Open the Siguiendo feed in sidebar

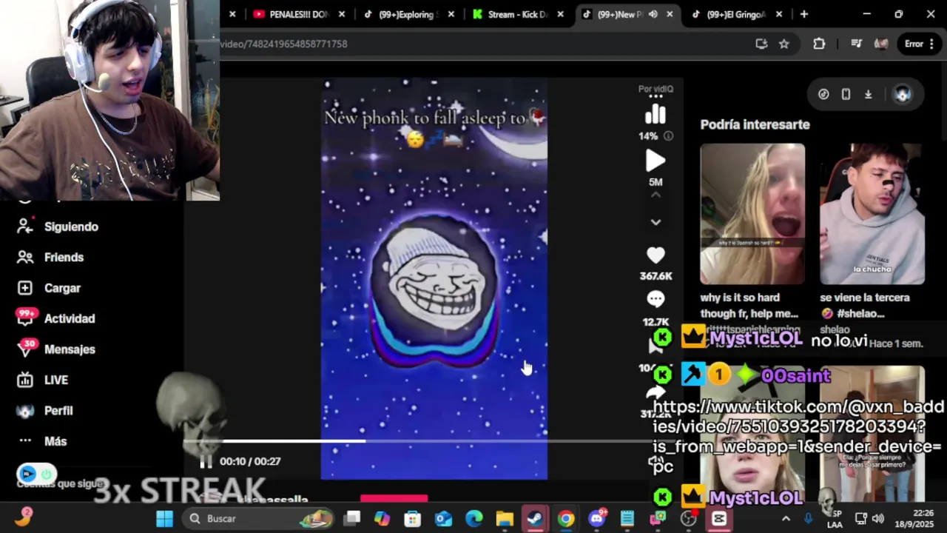click(x=58, y=227)
